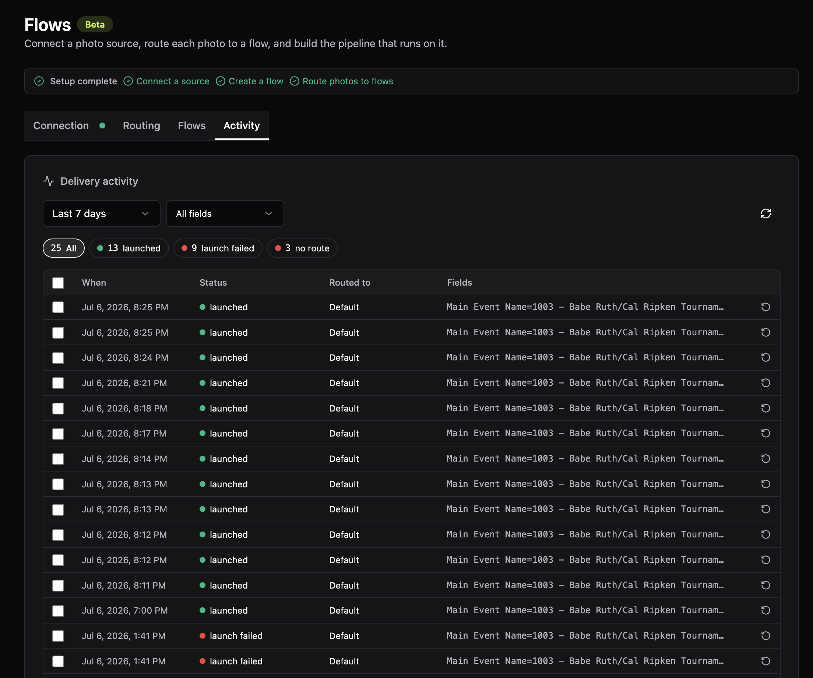Check the 8:14 PM row checkbox
This screenshot has width=813, height=678.
(58, 459)
